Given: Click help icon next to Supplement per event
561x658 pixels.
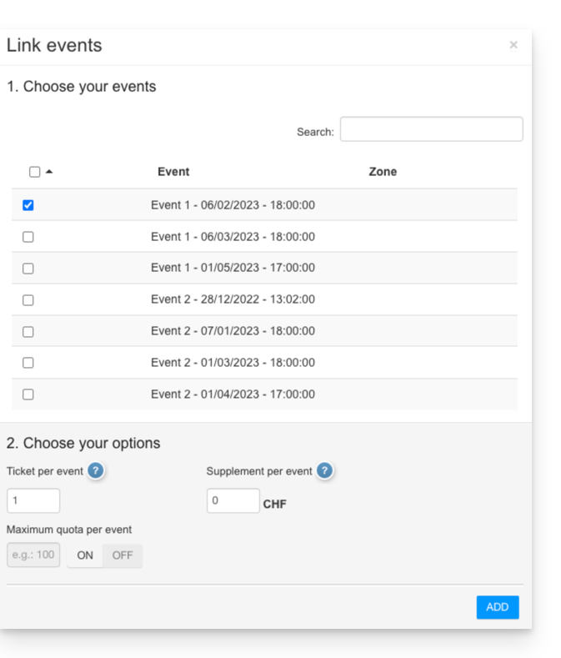Looking at the screenshot, I should coord(325,471).
